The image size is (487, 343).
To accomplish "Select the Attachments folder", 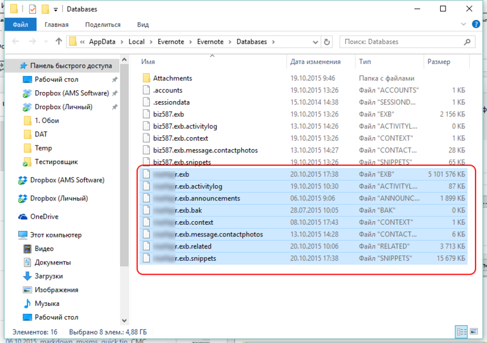I will tap(172, 78).
